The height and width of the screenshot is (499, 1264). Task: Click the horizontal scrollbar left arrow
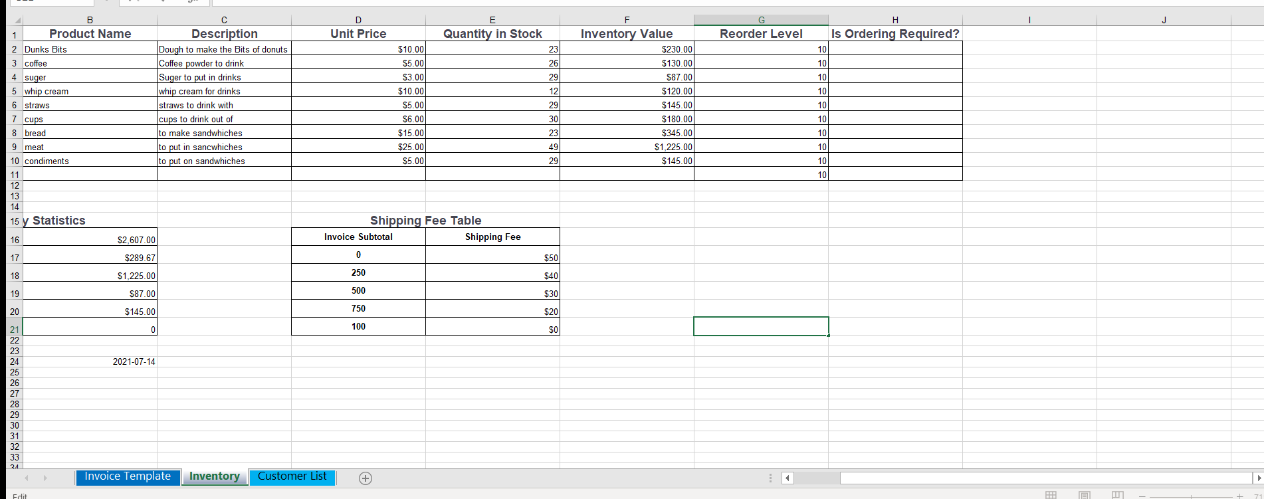pos(788,478)
